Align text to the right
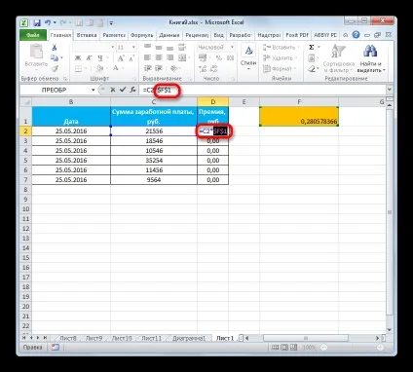Image resolution: width=413 pixels, height=372 pixels. pos(169,57)
